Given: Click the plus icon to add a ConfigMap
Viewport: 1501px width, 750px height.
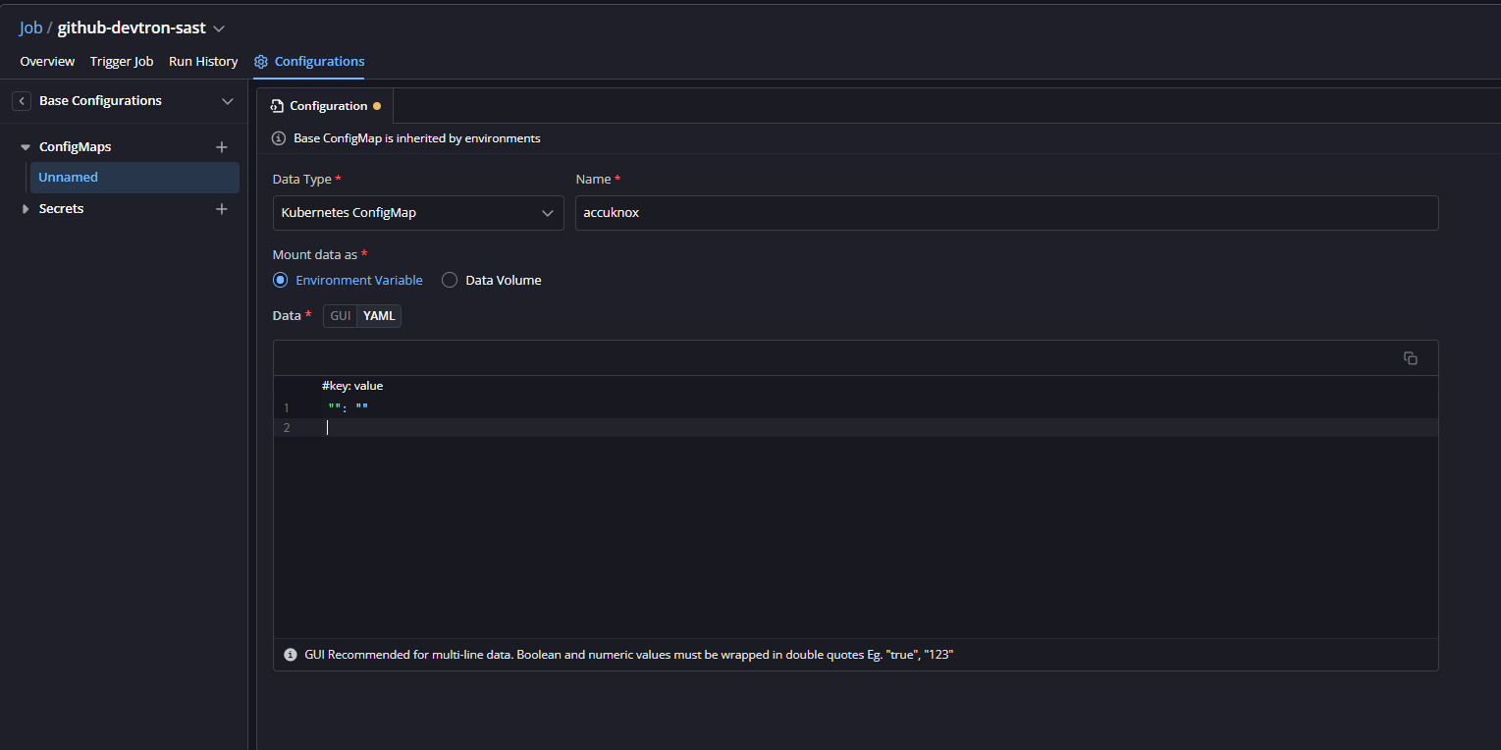Looking at the screenshot, I should pos(222,147).
